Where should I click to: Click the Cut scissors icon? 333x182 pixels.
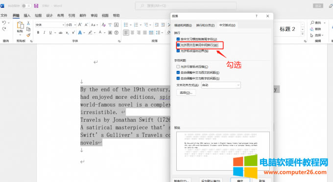(28, 23)
